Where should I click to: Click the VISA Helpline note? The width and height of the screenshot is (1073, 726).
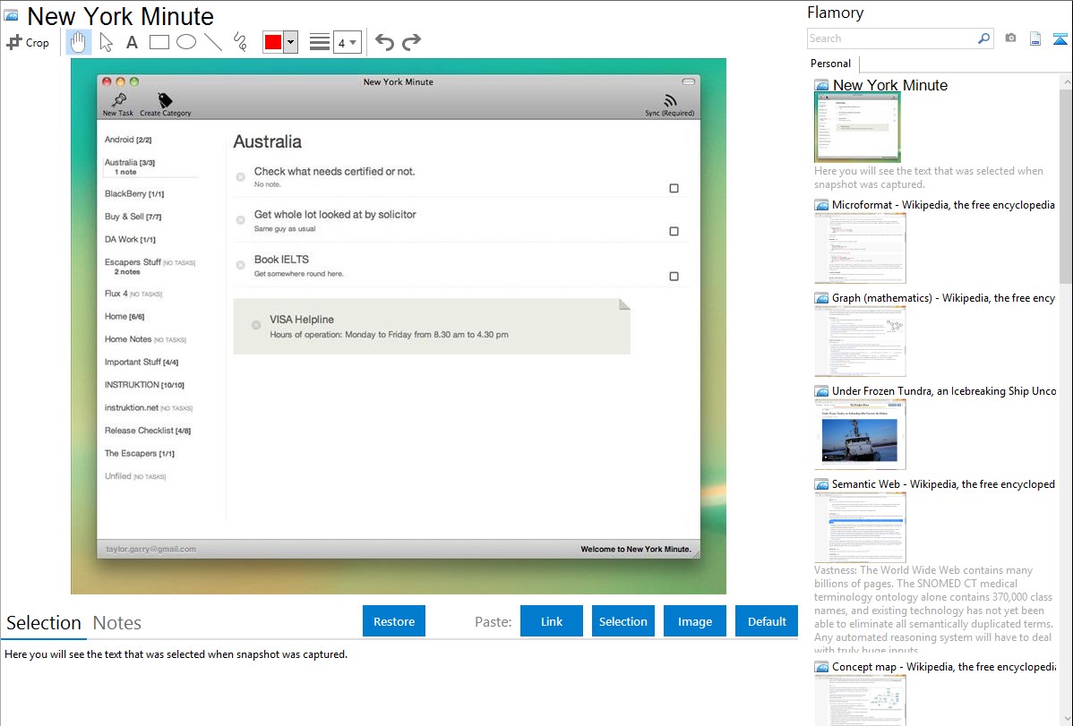[x=432, y=327]
